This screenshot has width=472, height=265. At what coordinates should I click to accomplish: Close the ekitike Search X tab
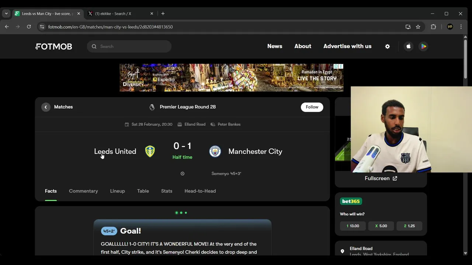pos(152,14)
